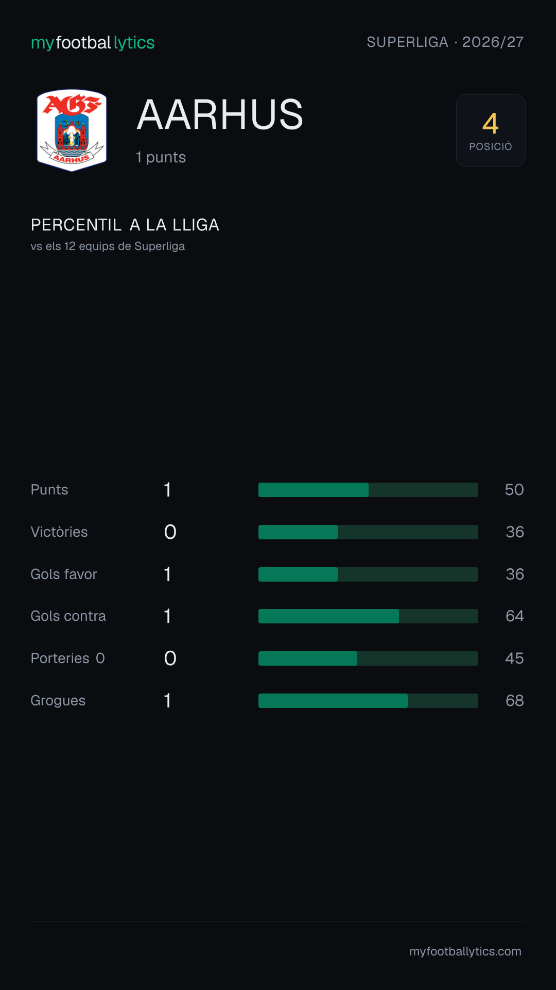Select the Punts stat label
The width and height of the screenshot is (556, 990).
pyautogui.click(x=49, y=490)
